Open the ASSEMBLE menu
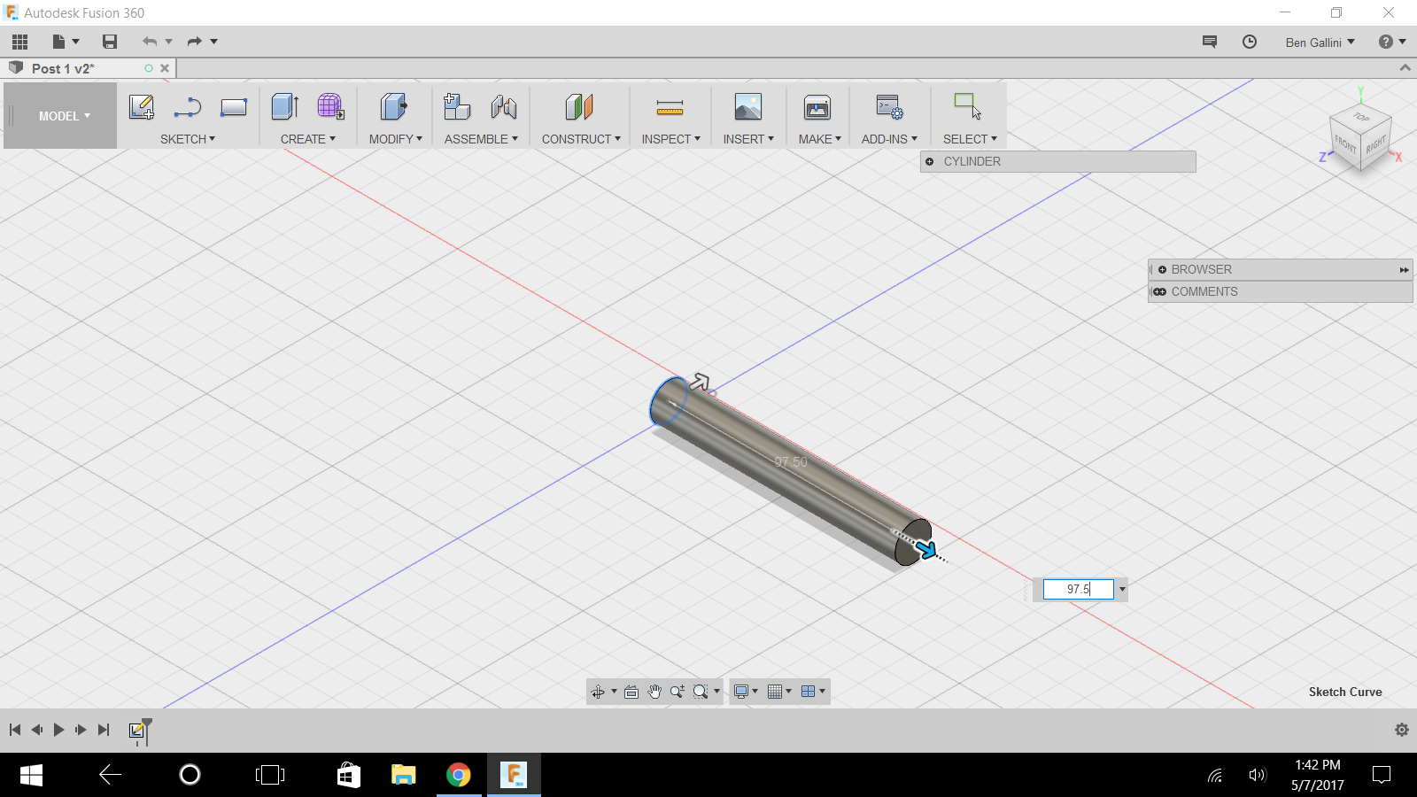Screen dimensions: 1417x797 click(481, 139)
